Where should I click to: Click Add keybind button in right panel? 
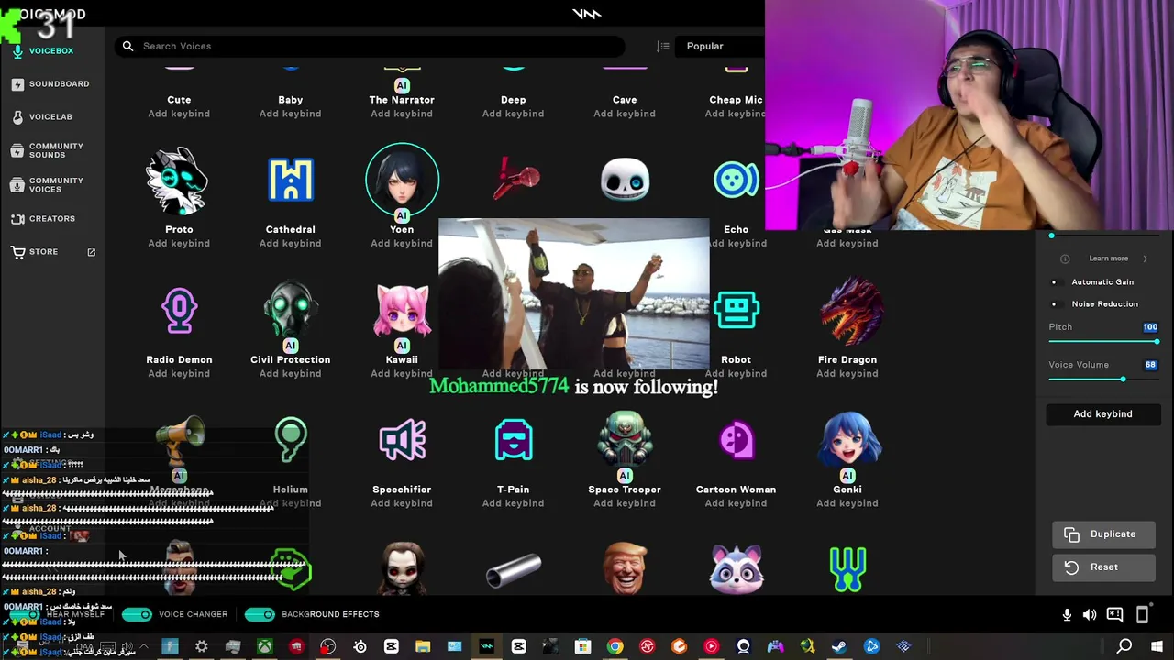click(1102, 413)
